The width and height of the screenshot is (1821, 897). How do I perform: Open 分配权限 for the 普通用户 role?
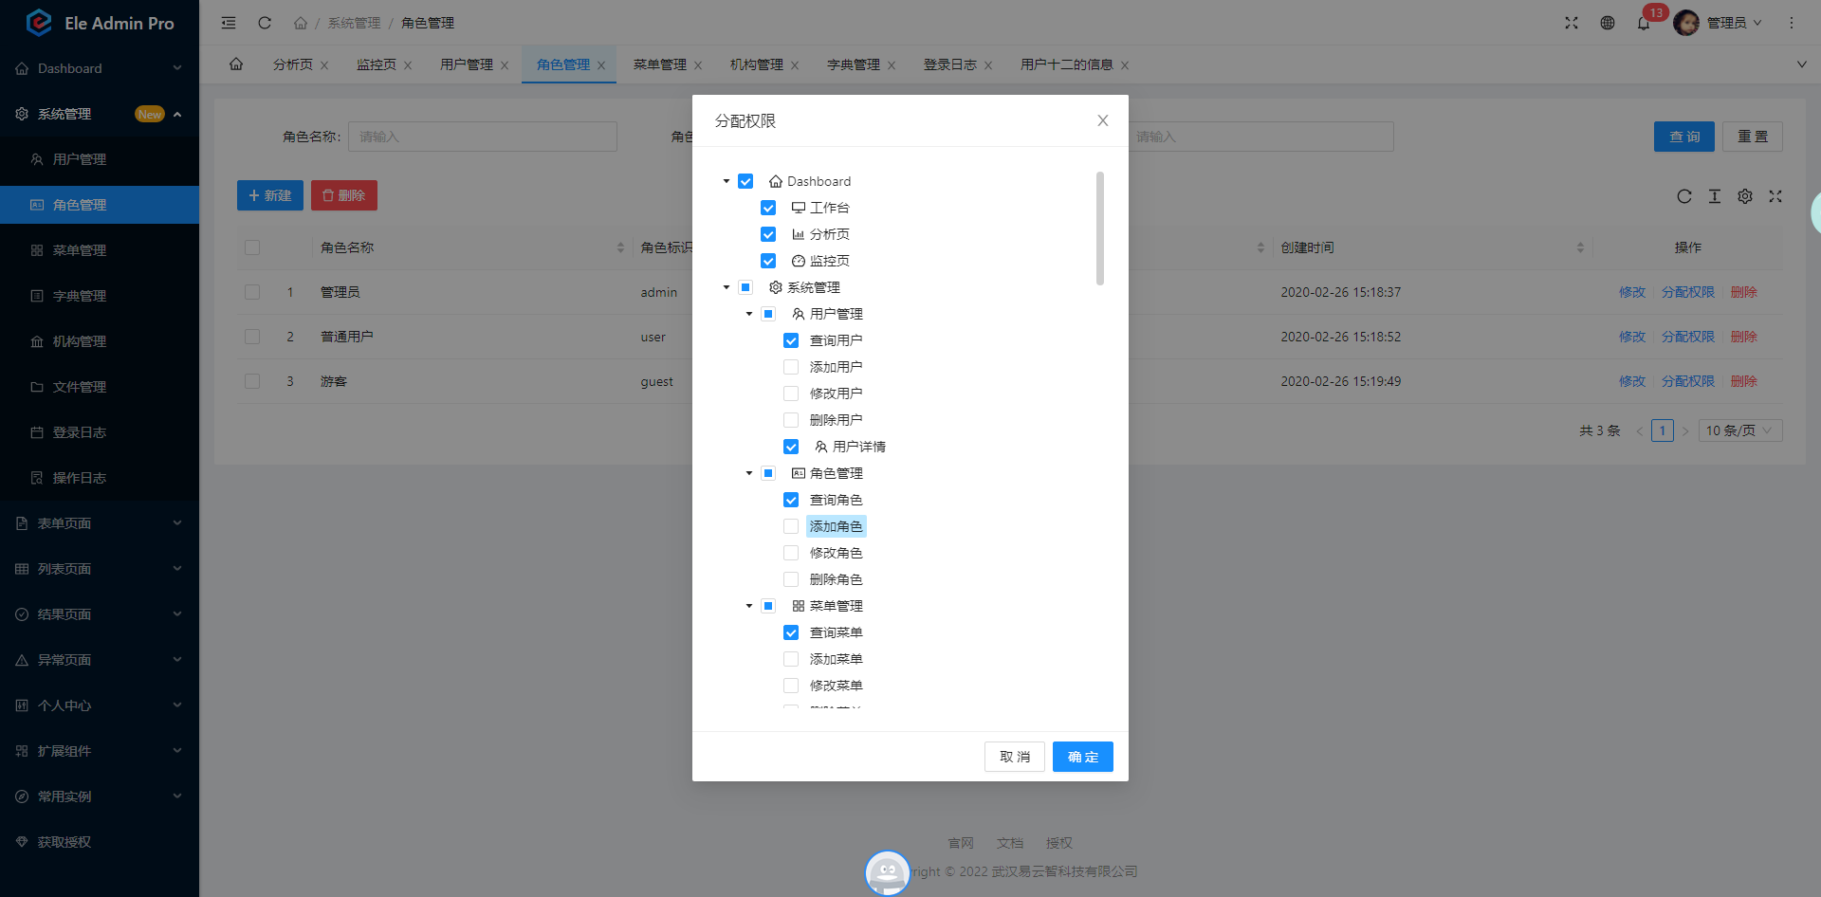(x=1687, y=337)
